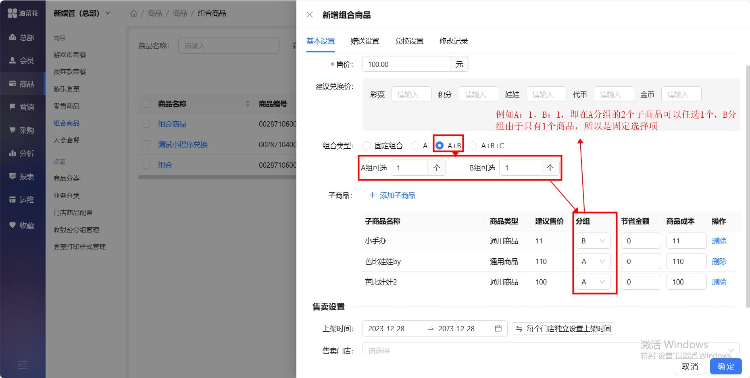Close the 新增组合商品 drawer
Viewport: 750px width, 378px height.
(x=310, y=15)
